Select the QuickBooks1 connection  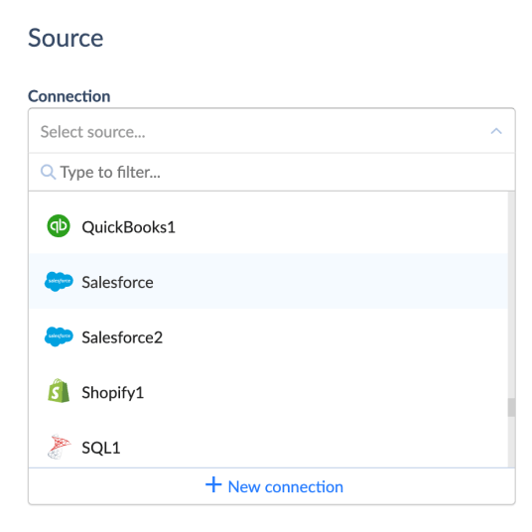pos(268,226)
